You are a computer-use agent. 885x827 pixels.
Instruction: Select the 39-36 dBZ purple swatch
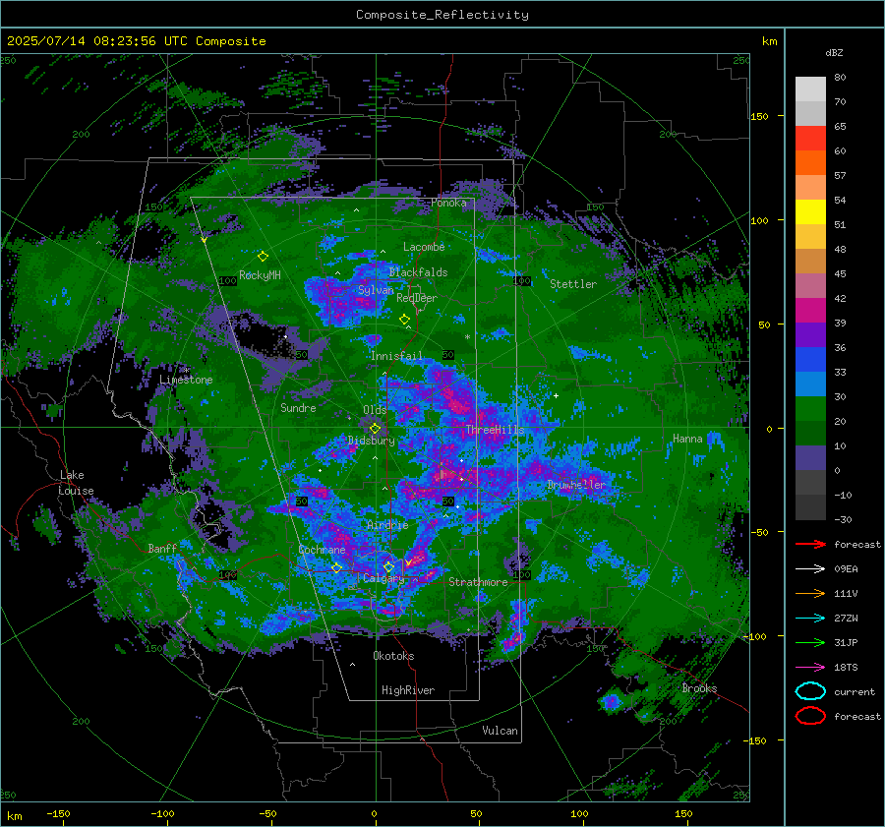coord(810,334)
